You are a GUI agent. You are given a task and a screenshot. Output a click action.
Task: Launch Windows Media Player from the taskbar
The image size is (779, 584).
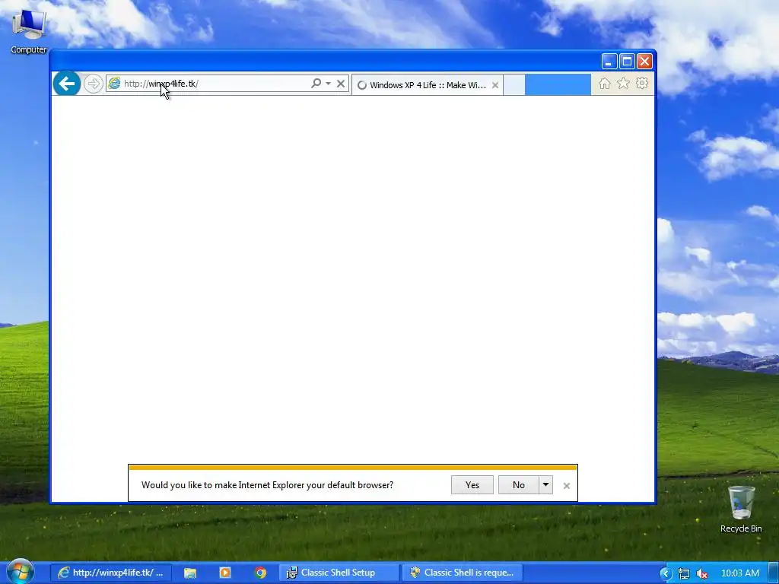point(225,573)
